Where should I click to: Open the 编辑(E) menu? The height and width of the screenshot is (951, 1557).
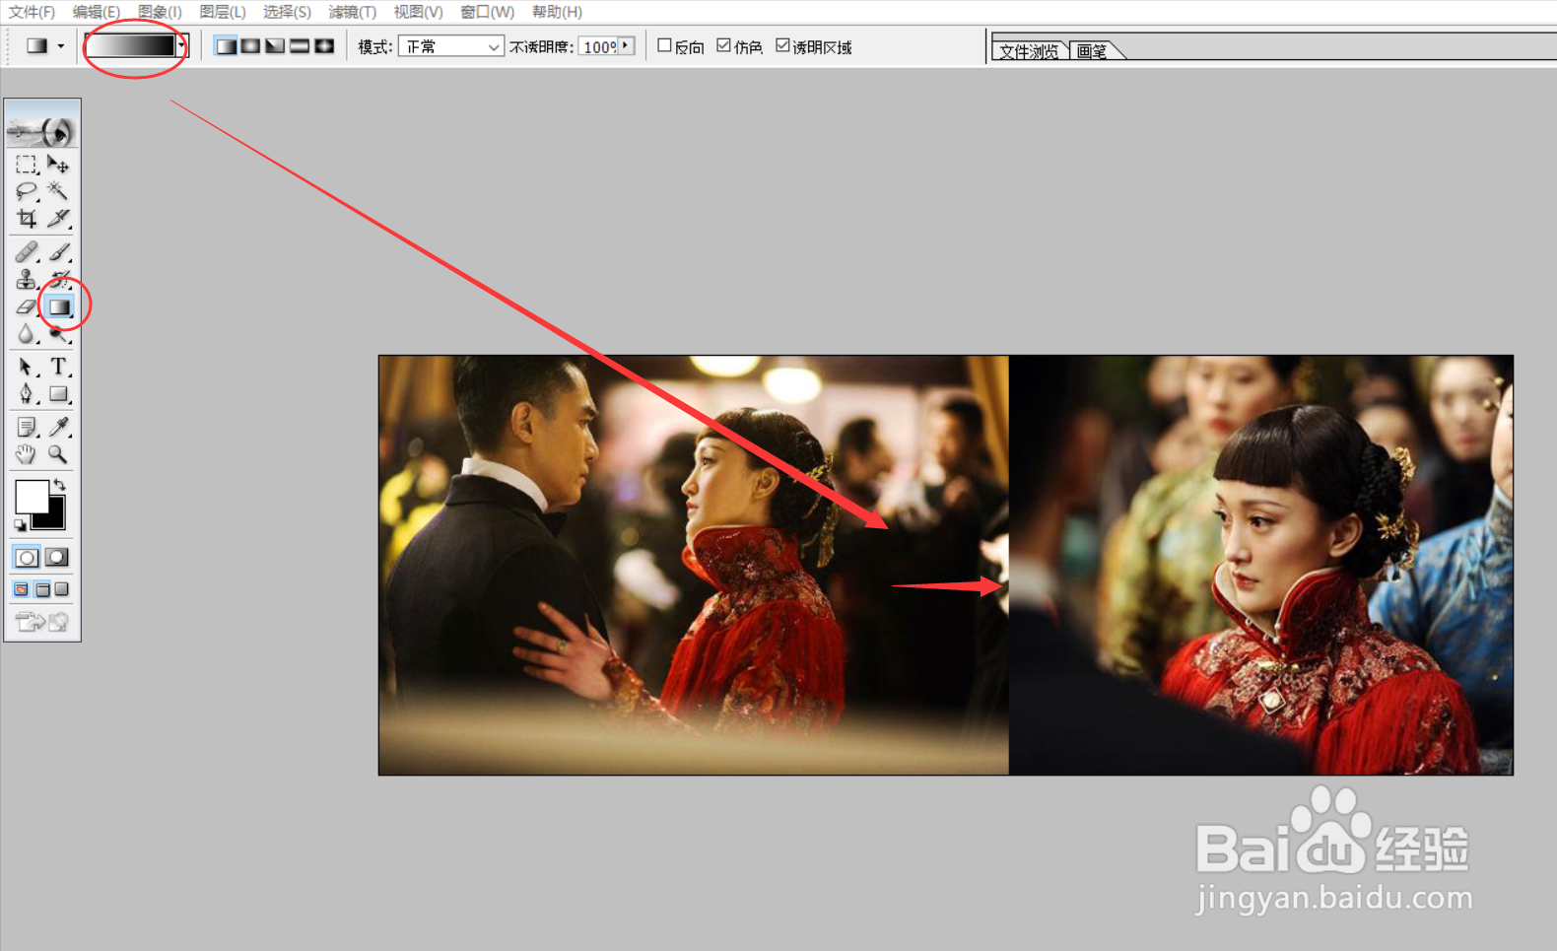tap(96, 12)
